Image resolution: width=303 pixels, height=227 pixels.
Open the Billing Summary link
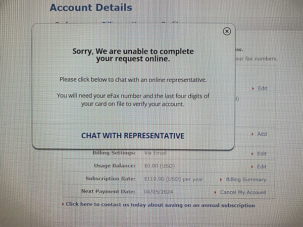pos(246,180)
